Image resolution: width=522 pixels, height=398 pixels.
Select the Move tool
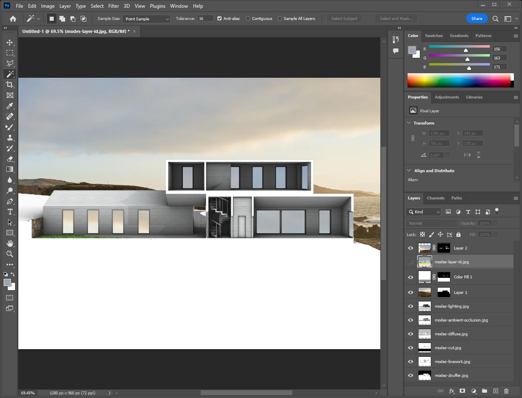tap(10, 42)
